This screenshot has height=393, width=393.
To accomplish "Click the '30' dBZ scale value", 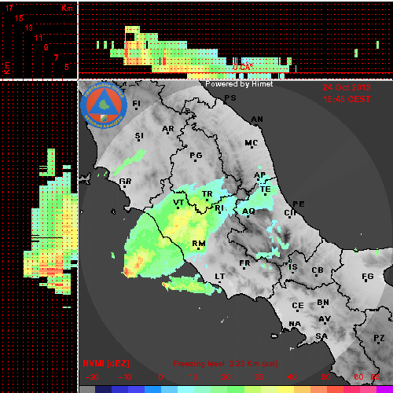I will coord(259,377).
